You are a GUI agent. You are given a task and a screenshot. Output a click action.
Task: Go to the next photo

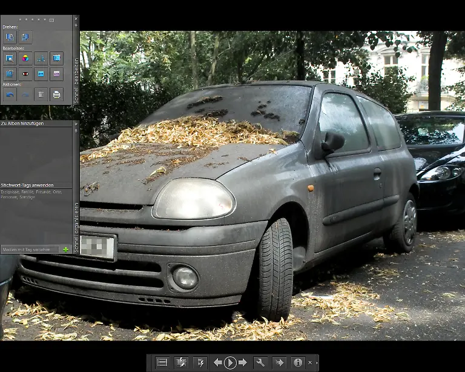point(243,362)
